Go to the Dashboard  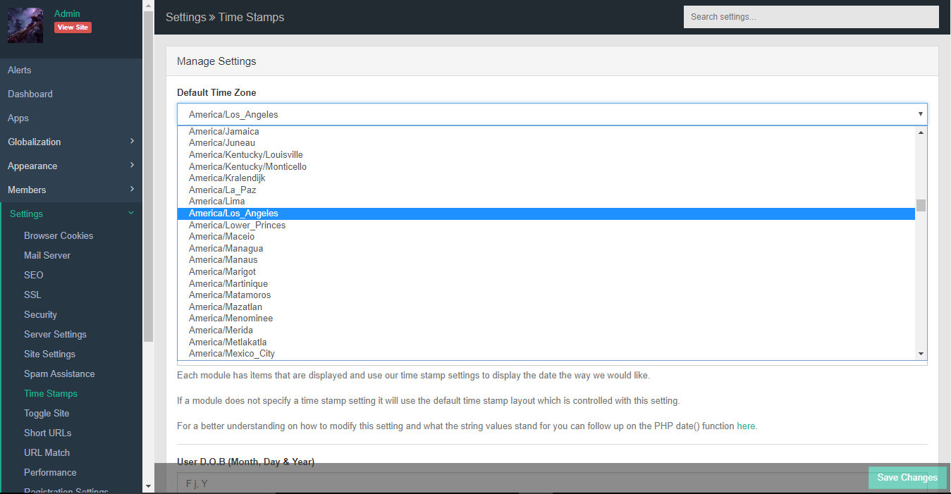30,94
